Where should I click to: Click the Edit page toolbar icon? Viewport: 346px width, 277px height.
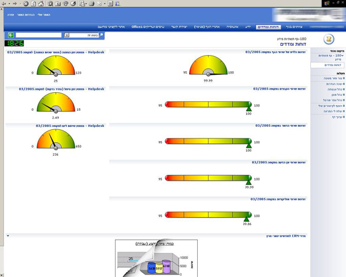click(x=99, y=4)
